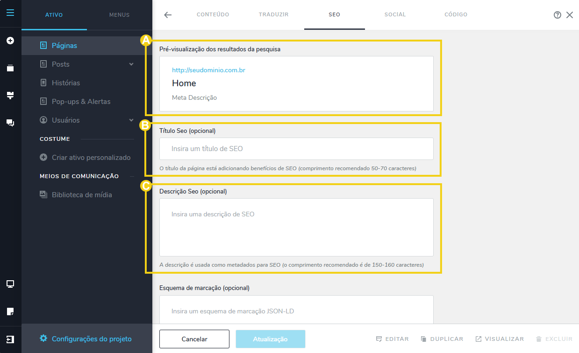Click the exit icon at bottom left

pos(10,339)
